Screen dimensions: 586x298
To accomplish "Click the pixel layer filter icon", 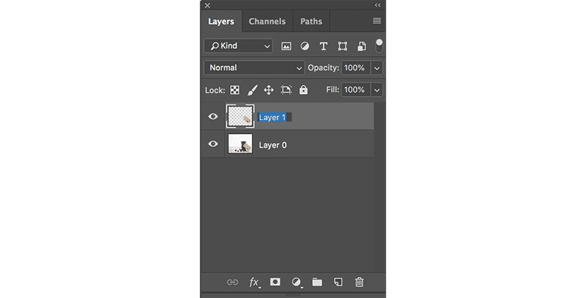I will pyautogui.click(x=287, y=46).
